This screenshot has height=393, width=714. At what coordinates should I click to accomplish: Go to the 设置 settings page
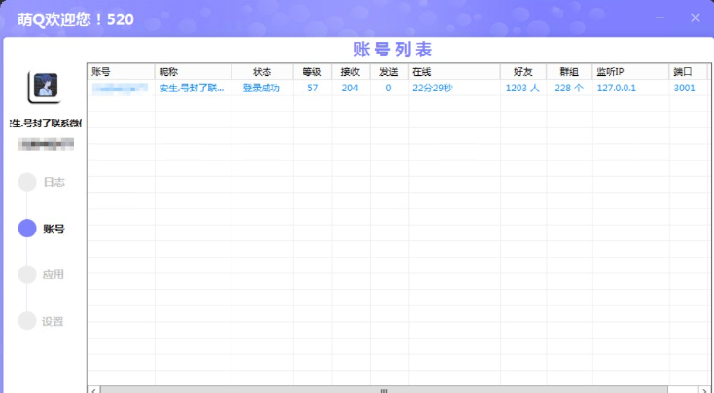[53, 321]
